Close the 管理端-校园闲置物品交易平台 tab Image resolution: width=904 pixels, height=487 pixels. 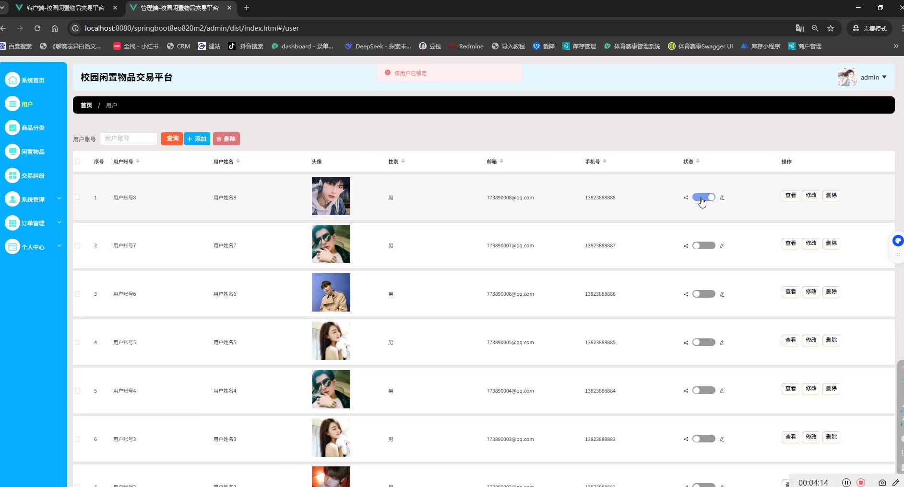tap(229, 8)
